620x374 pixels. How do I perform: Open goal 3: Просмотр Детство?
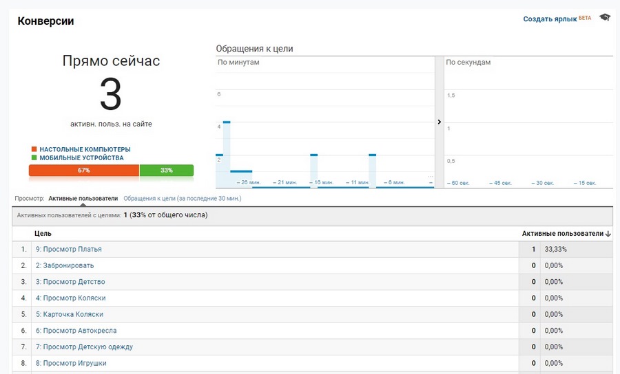(70, 282)
